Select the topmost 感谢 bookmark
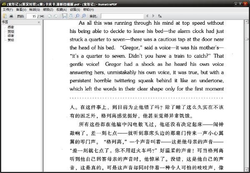 pyautogui.click(x=11, y=27)
